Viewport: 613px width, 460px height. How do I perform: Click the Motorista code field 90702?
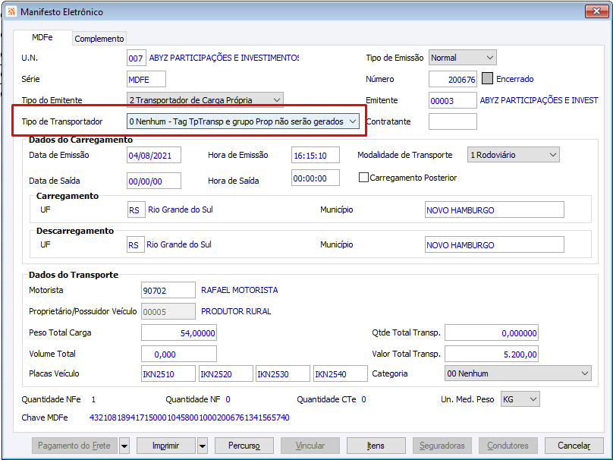click(168, 290)
